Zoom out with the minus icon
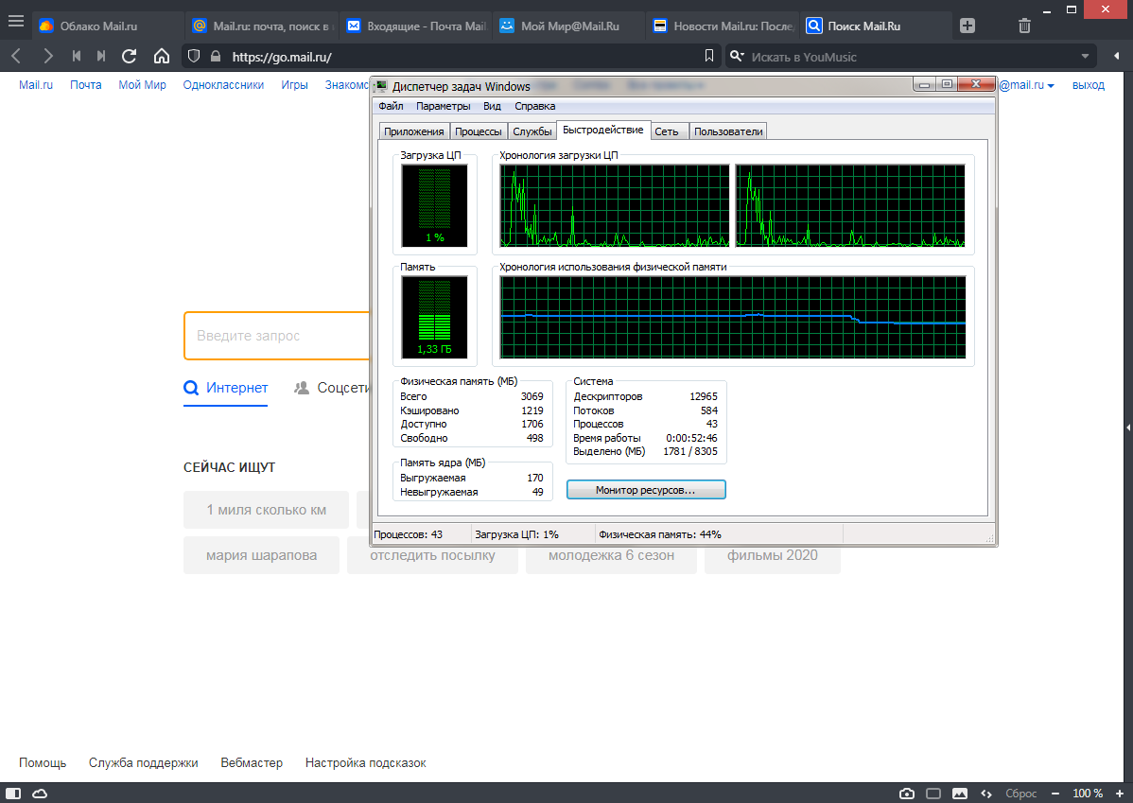 pyautogui.click(x=1055, y=794)
